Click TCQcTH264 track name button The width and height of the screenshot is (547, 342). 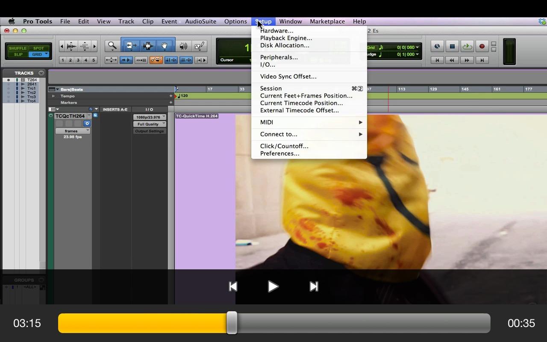[71, 116]
